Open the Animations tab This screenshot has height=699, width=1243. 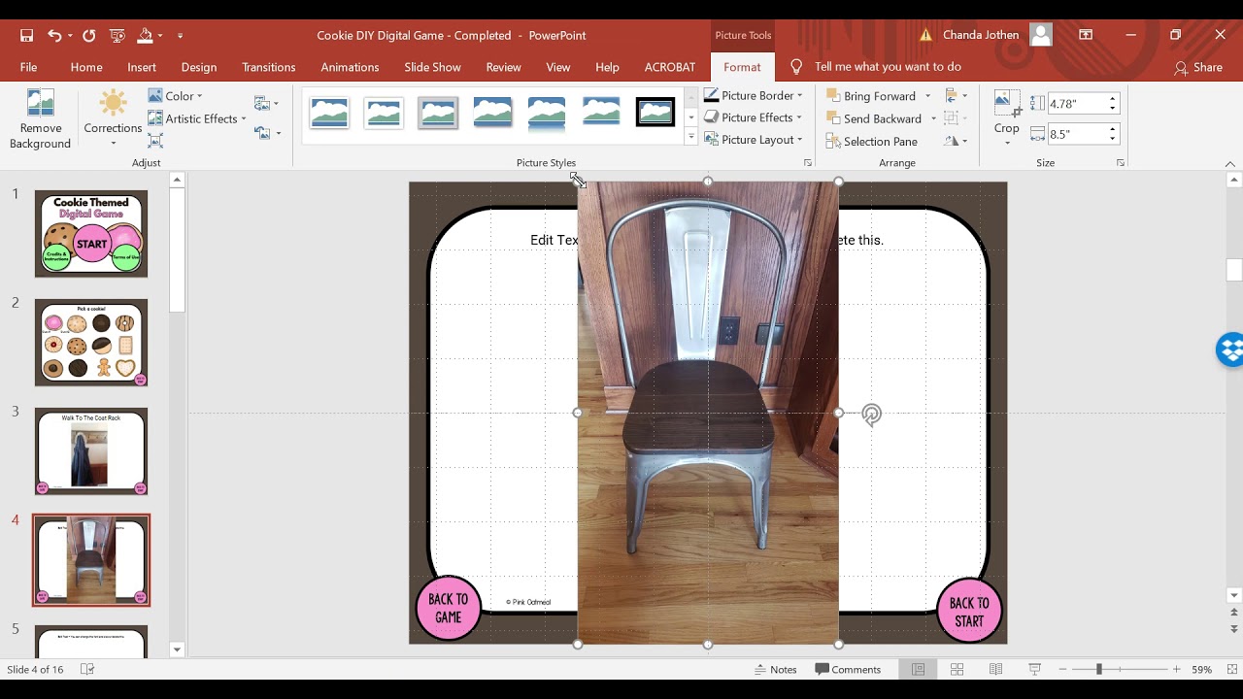(x=350, y=67)
